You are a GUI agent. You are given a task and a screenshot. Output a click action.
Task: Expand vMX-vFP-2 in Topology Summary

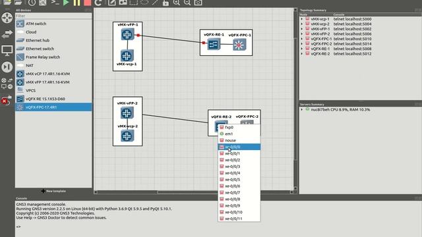[x=302, y=34]
